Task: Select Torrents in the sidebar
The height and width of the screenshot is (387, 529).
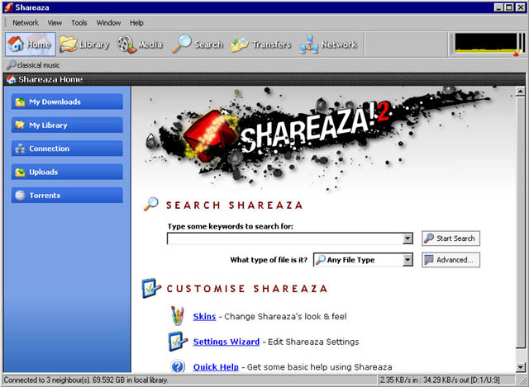Action: pyautogui.click(x=67, y=196)
